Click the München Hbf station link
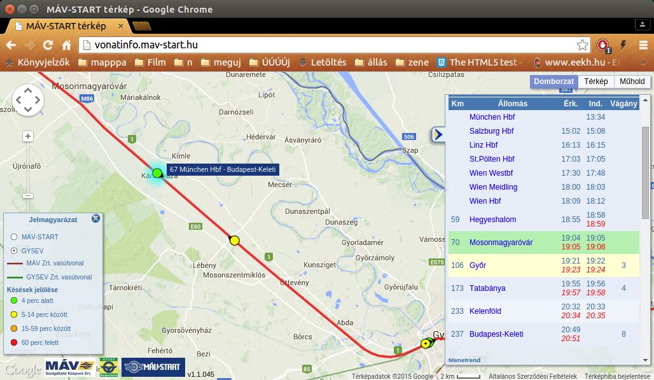 point(492,117)
